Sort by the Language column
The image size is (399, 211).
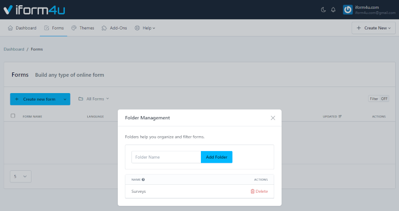pos(95,116)
